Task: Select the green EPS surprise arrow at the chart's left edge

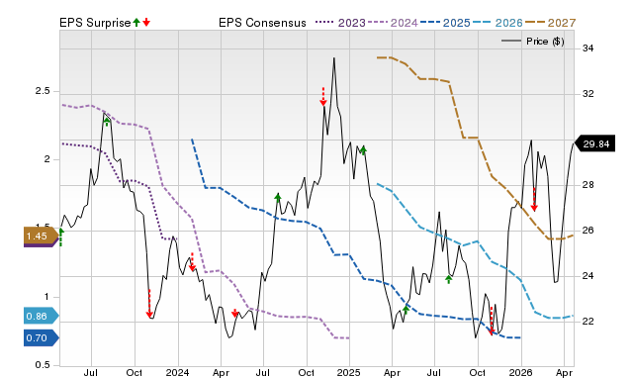Action: (61, 237)
